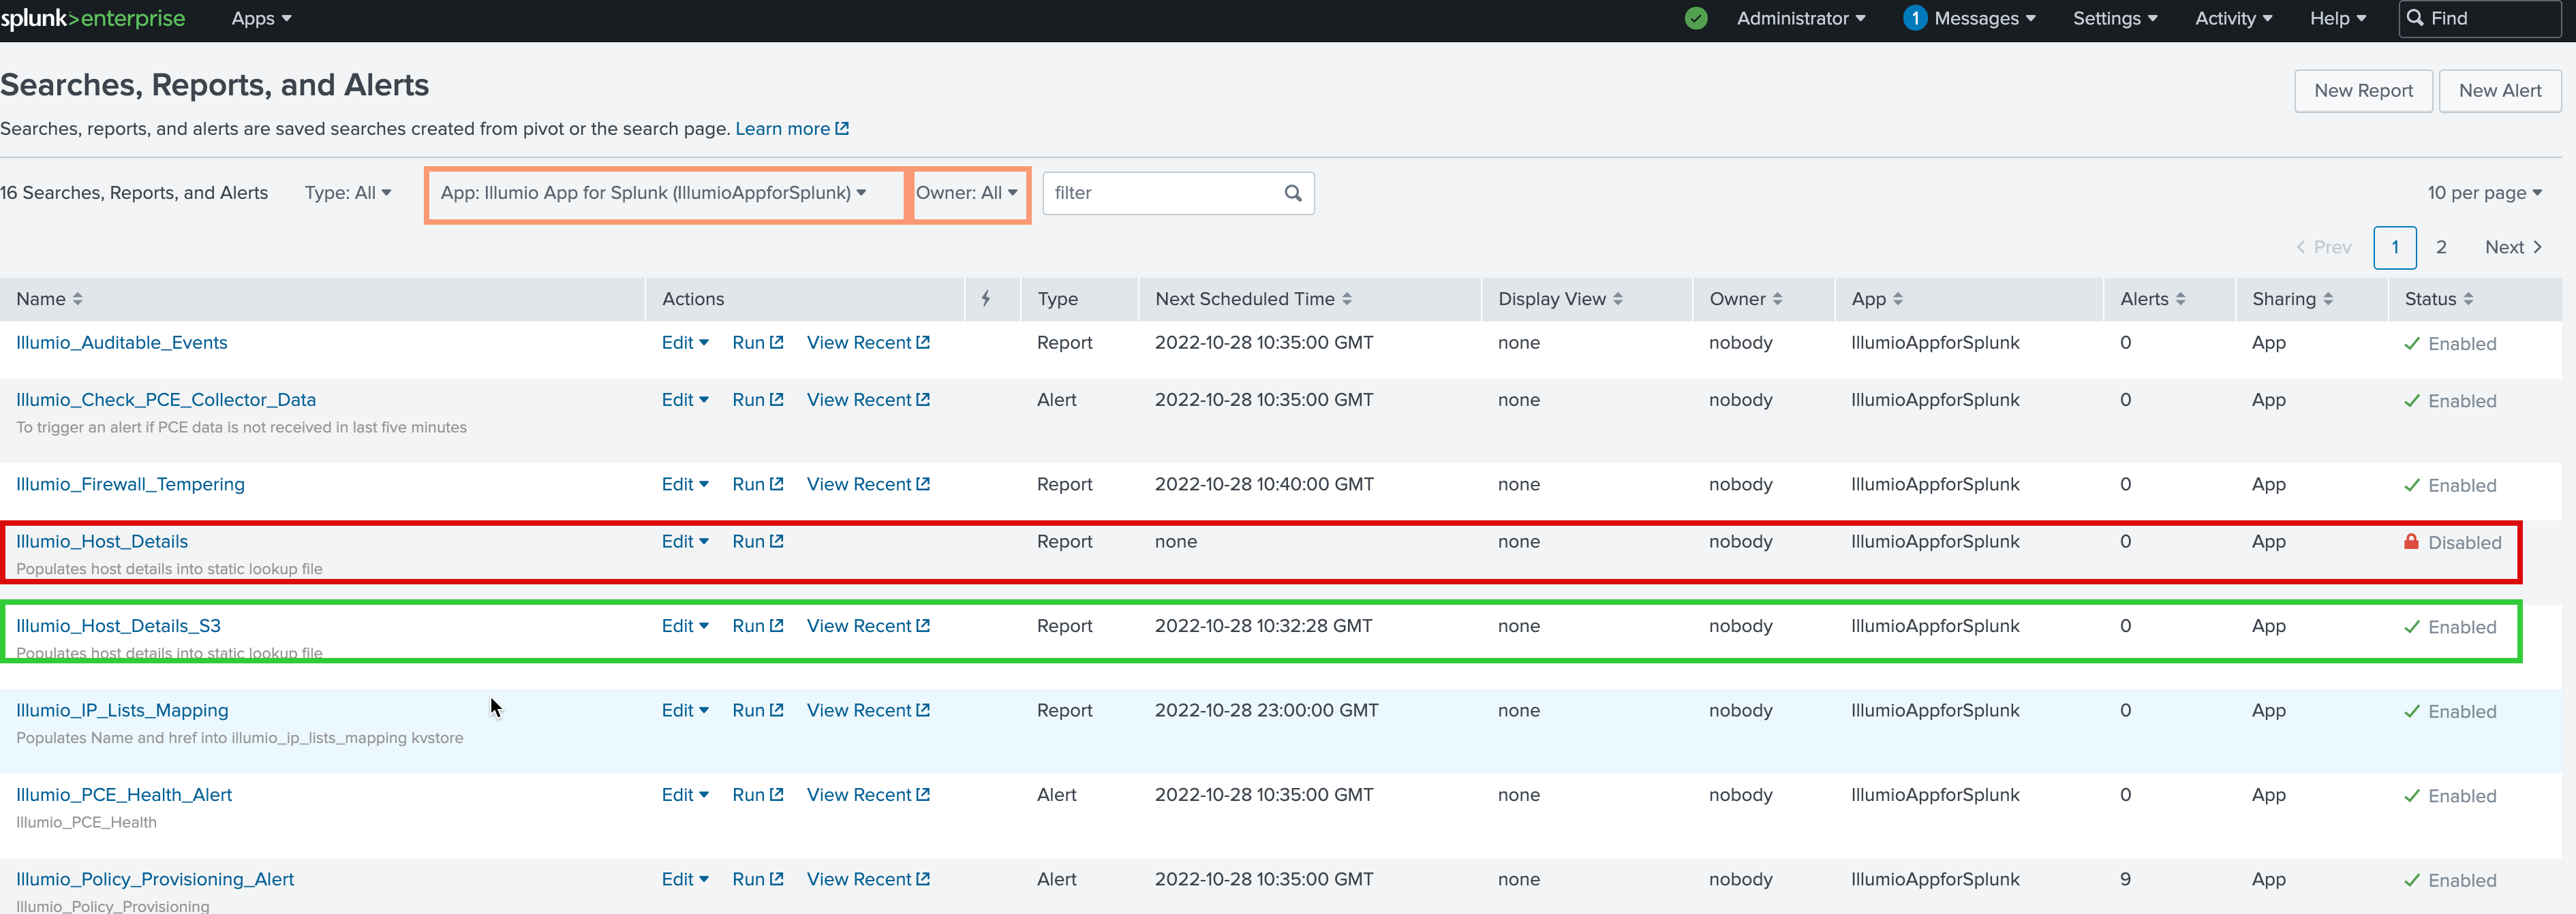
Task: Go to page 2 of results
Action: click(2441, 247)
